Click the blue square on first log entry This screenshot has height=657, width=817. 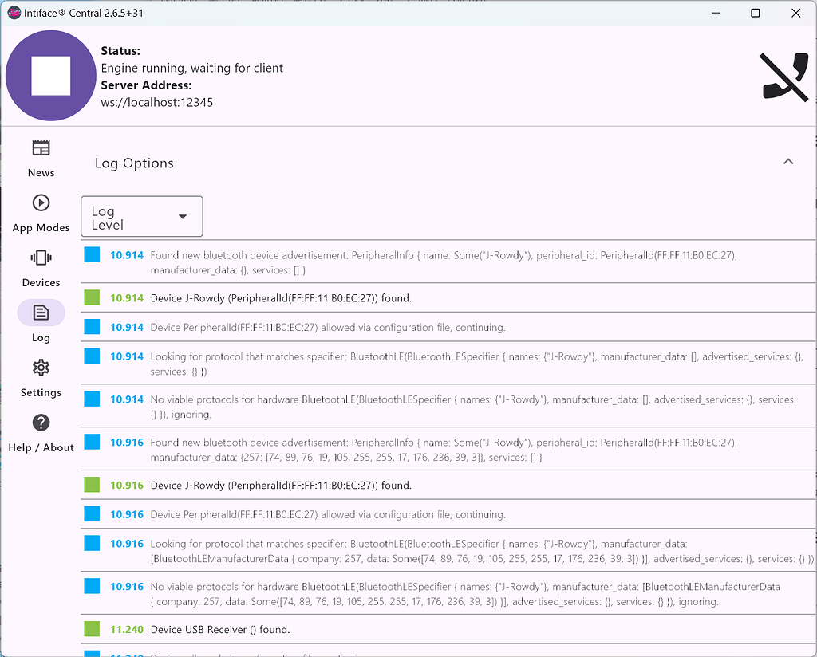pos(93,255)
